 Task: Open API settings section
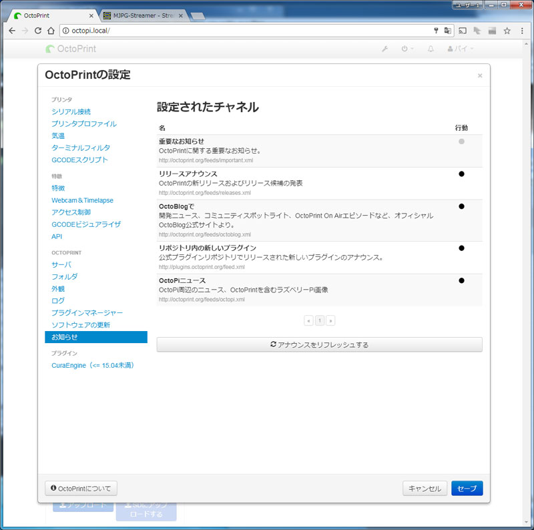57,236
